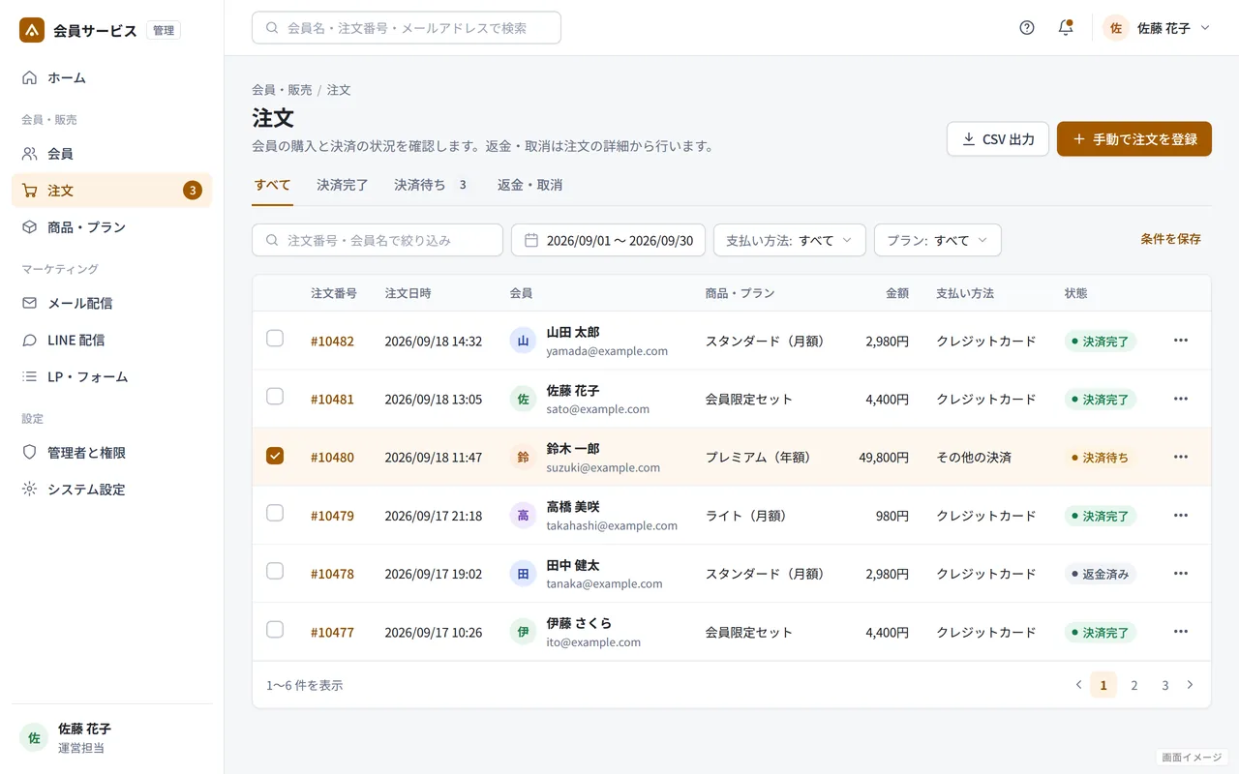Click 手動で注文を登録 button
The image size is (1239, 774).
coord(1134,139)
